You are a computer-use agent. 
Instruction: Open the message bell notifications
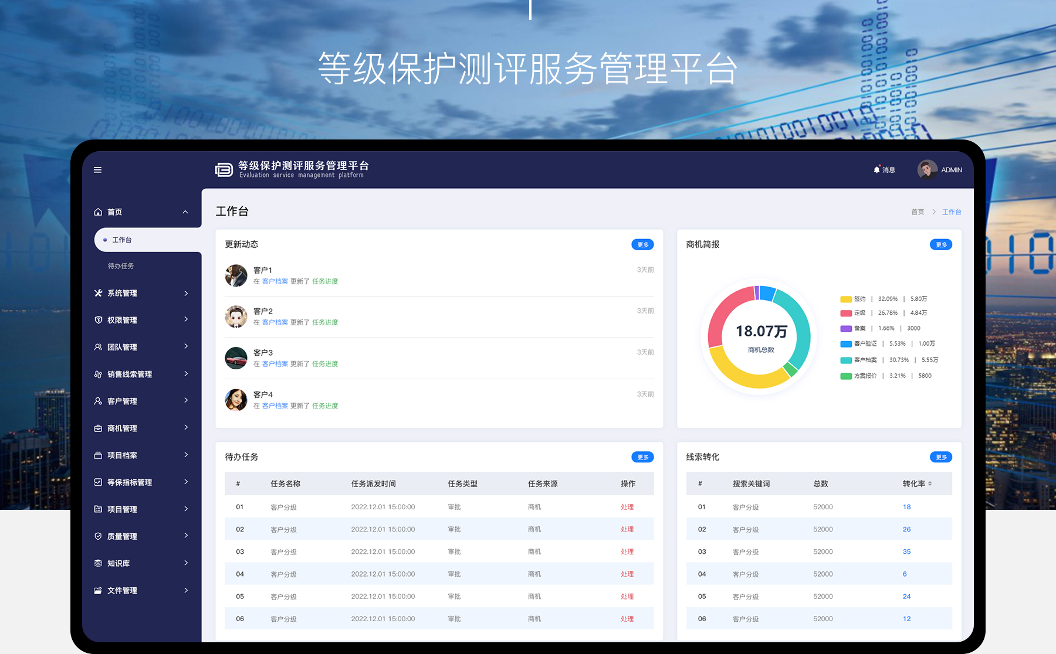pos(877,170)
